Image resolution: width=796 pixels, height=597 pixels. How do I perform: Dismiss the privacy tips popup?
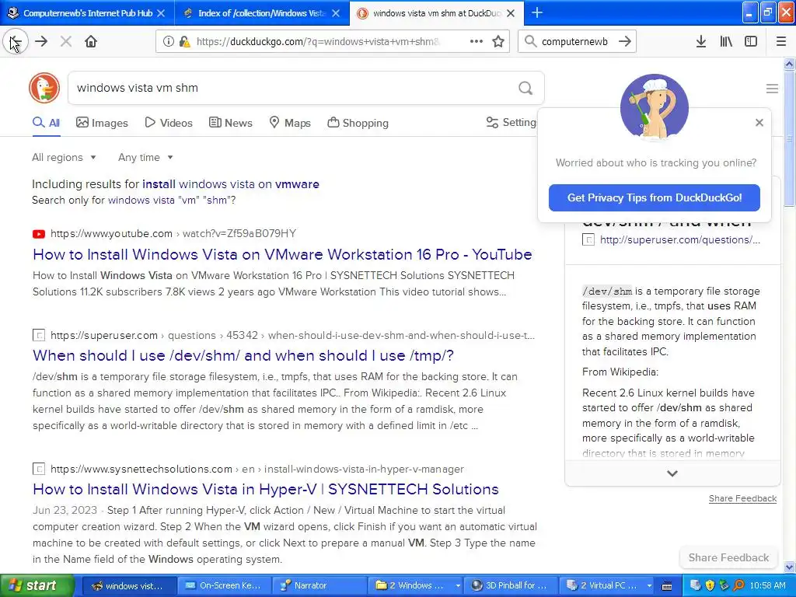tap(759, 122)
